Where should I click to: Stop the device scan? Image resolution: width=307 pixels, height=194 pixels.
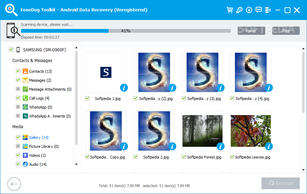click(286, 31)
